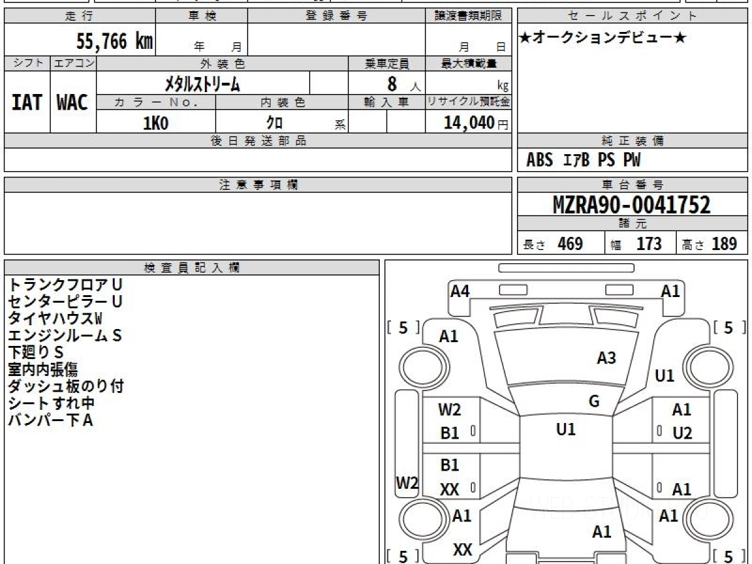Click the height value 高さ 189
The image size is (752, 564).
[710, 244]
